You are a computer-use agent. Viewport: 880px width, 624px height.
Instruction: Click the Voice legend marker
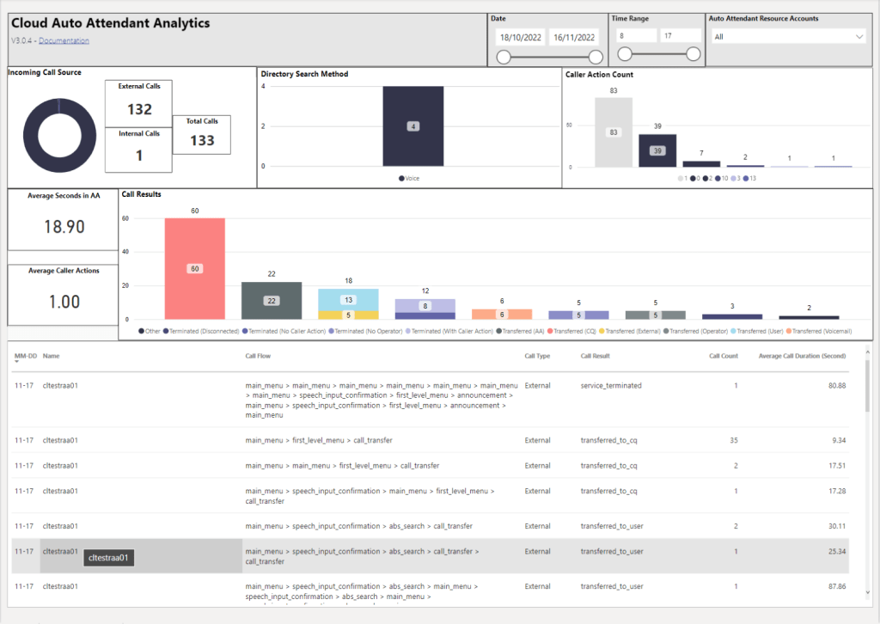401,178
